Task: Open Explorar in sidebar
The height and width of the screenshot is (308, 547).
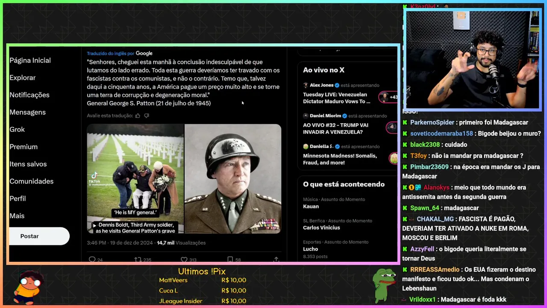Action: tap(23, 78)
